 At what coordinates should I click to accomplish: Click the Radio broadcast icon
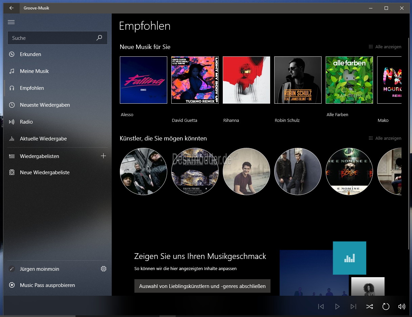tap(12, 122)
